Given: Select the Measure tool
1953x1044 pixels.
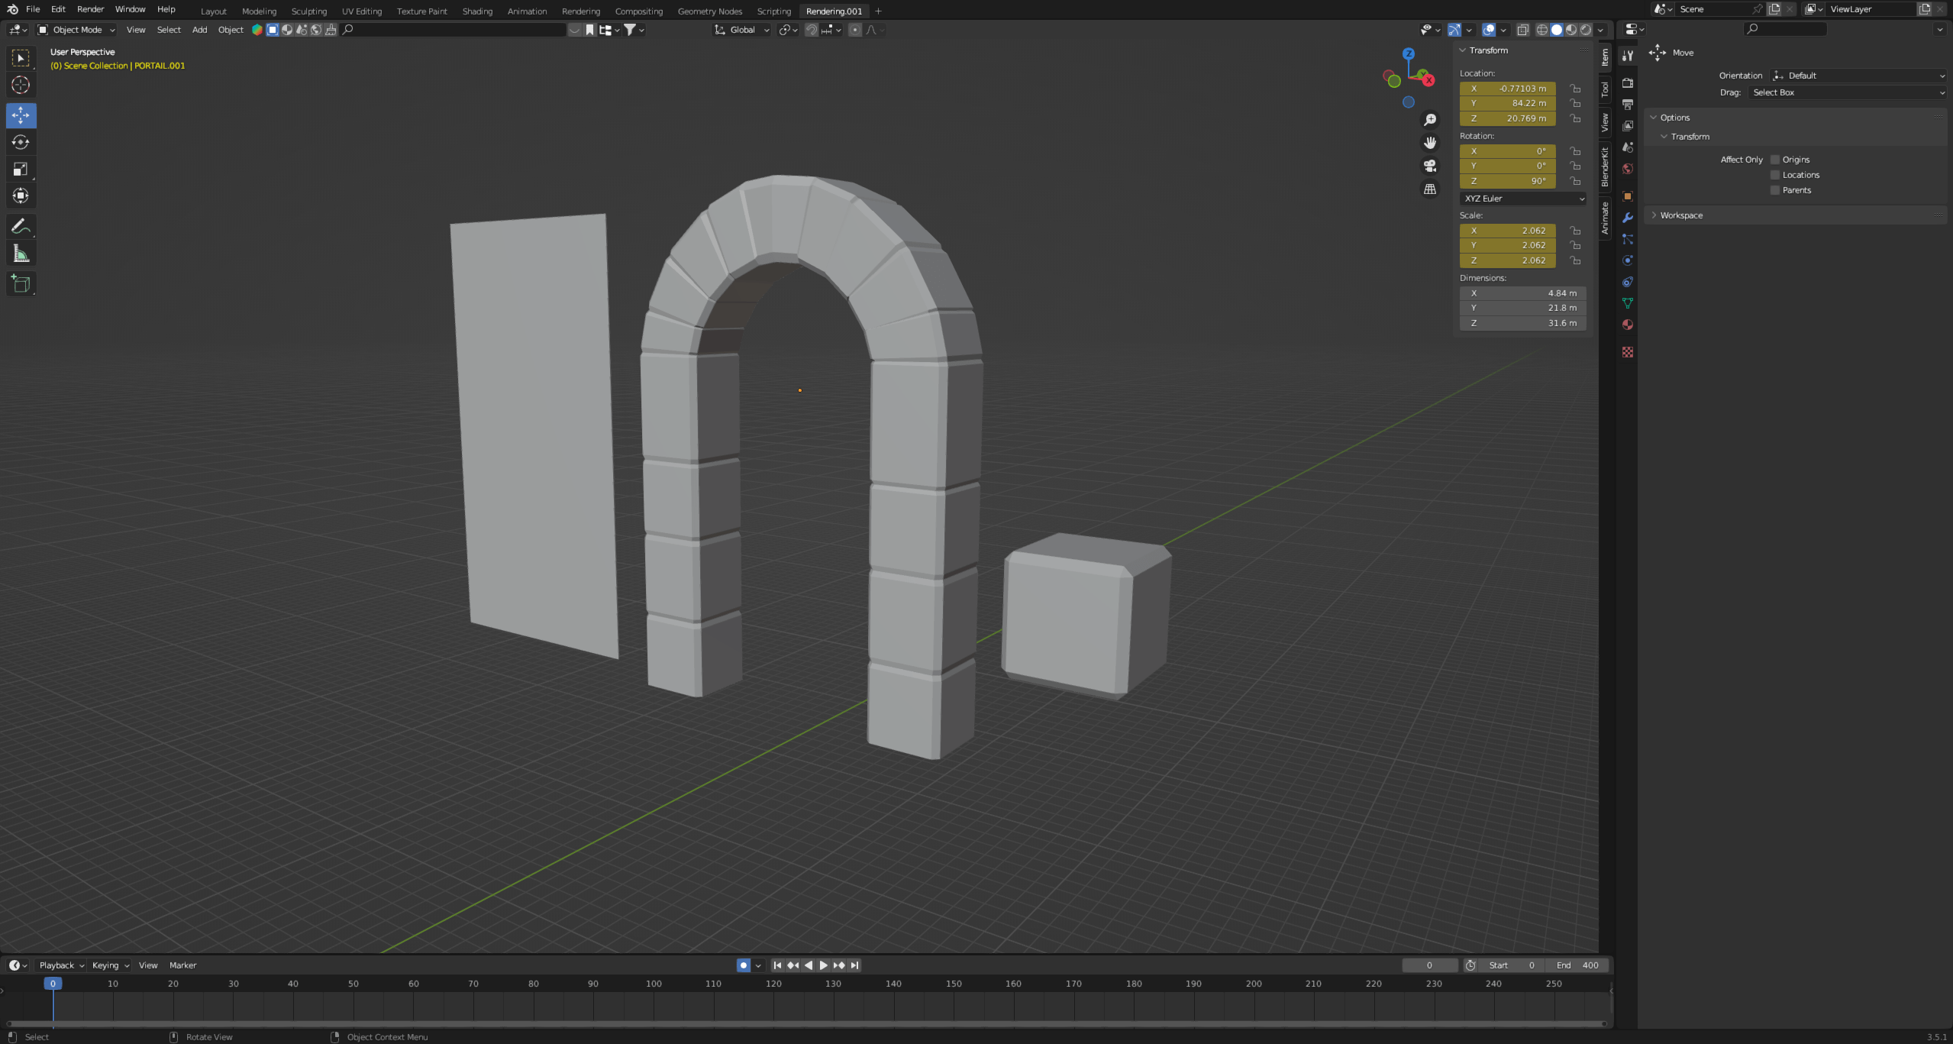Looking at the screenshot, I should pyautogui.click(x=21, y=254).
